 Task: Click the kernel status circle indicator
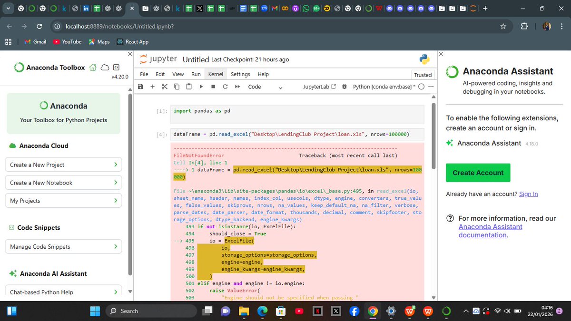point(421,87)
